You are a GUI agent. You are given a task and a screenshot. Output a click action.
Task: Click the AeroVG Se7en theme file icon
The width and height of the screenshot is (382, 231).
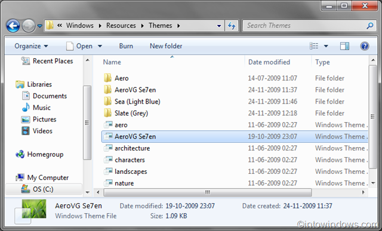pyautogui.click(x=108, y=136)
